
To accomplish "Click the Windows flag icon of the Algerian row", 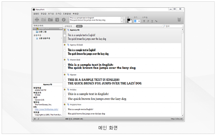I will 65,75.
